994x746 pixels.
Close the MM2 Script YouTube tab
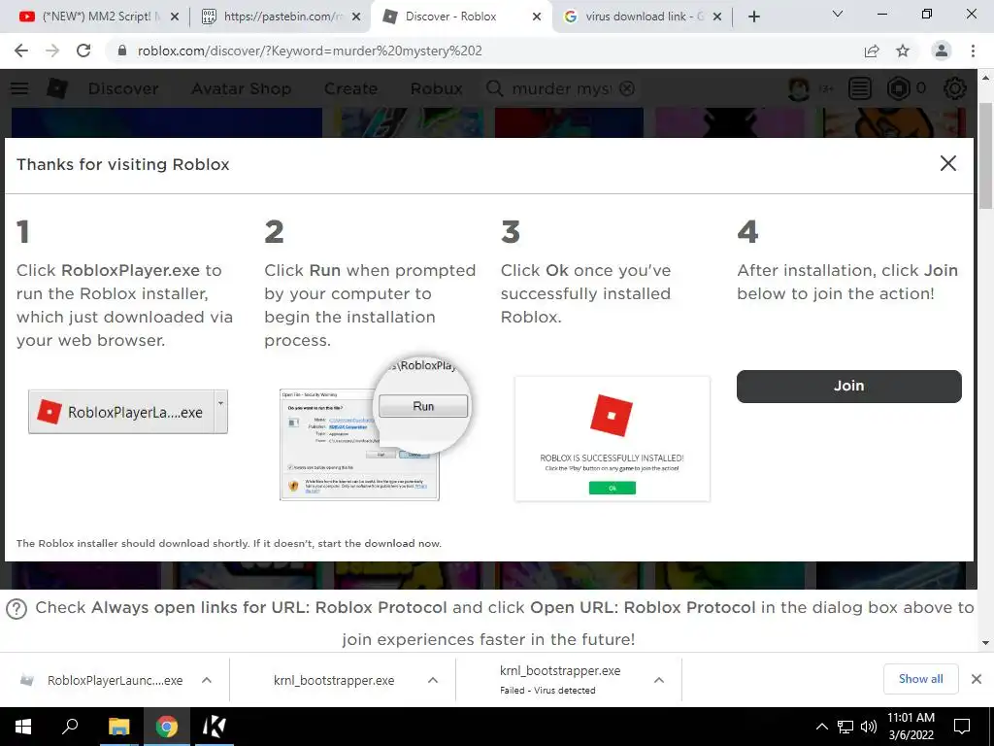175,17
